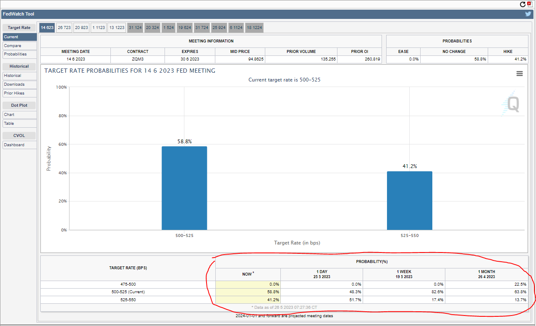
Task: Open the CVOL Dashboard item
Action: click(19, 145)
